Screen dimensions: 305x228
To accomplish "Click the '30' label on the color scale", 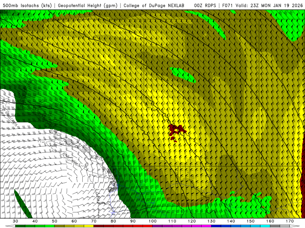I will [15, 221].
